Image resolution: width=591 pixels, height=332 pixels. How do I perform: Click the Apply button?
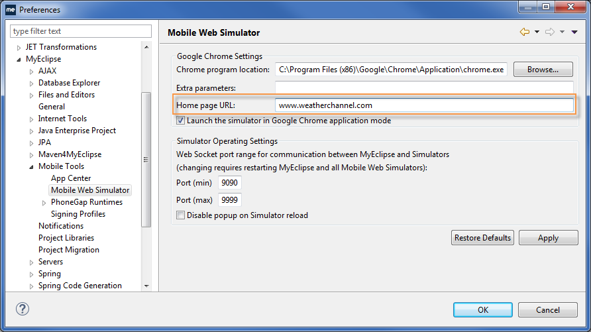[548, 238]
